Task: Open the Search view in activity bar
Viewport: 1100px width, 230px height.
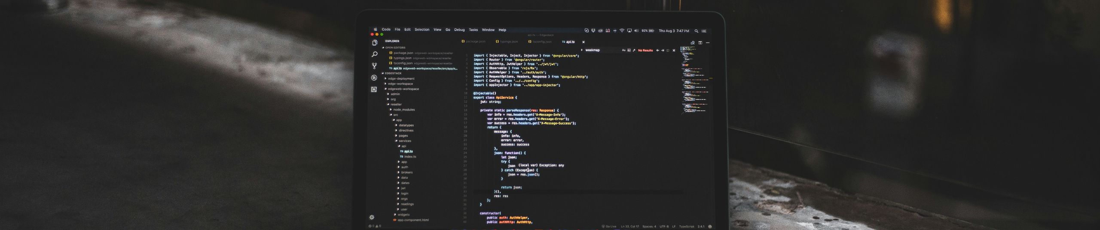Action: pyautogui.click(x=375, y=54)
